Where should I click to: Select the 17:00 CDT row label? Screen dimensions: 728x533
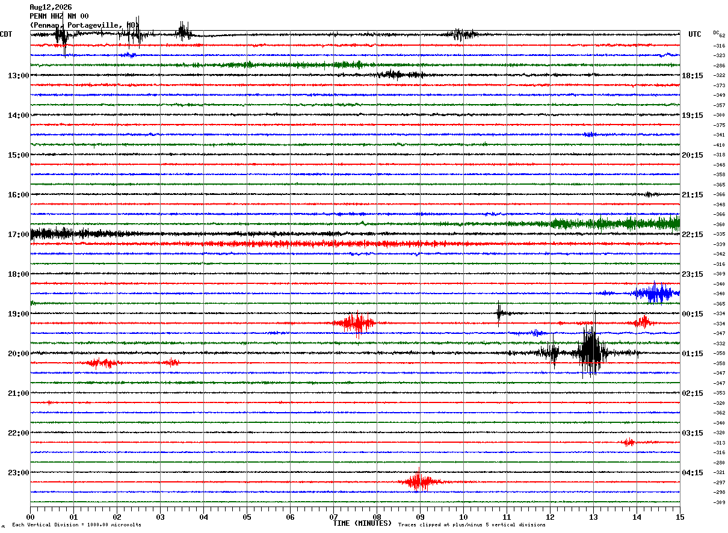point(18,235)
